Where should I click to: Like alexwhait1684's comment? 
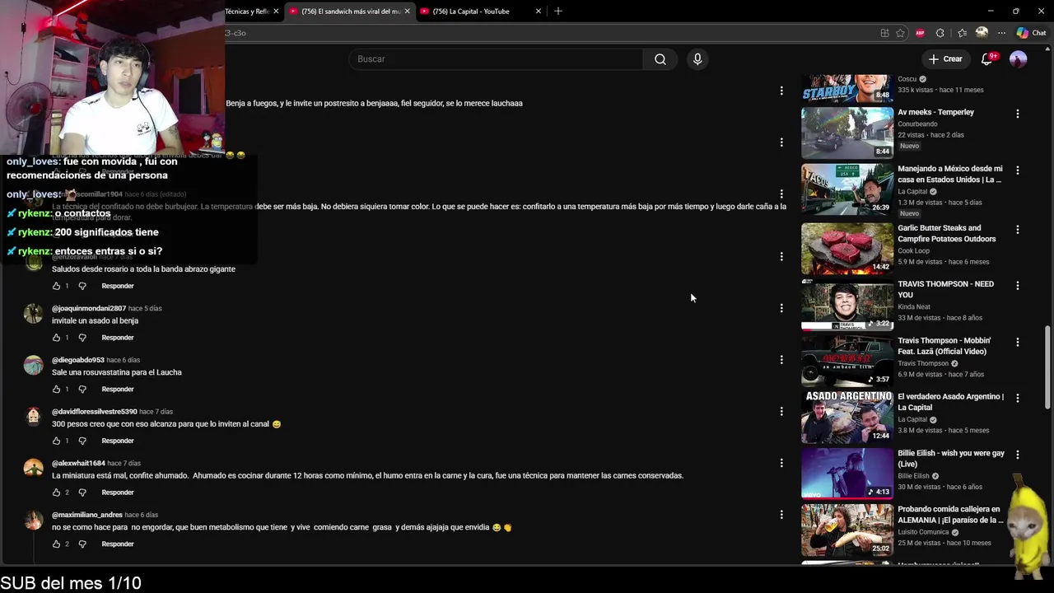(x=56, y=493)
